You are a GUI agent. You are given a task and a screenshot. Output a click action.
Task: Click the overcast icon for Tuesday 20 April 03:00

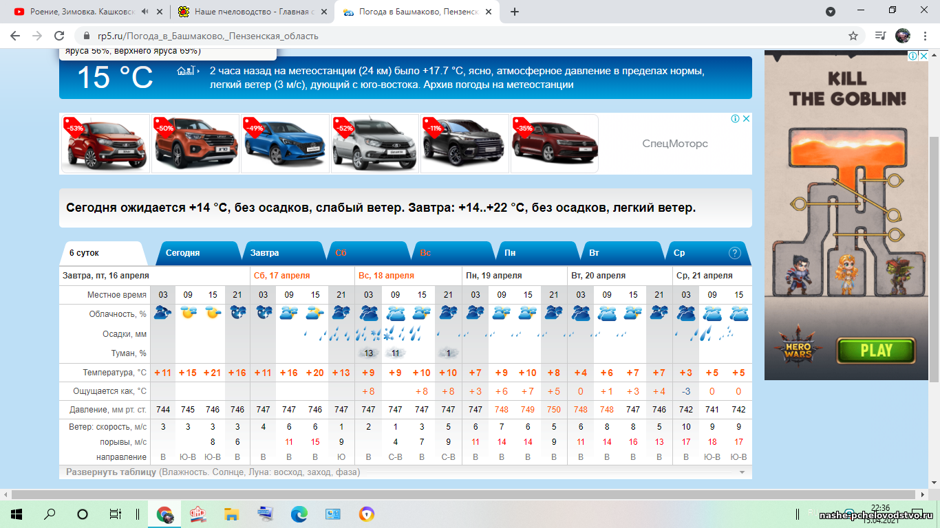[581, 313]
